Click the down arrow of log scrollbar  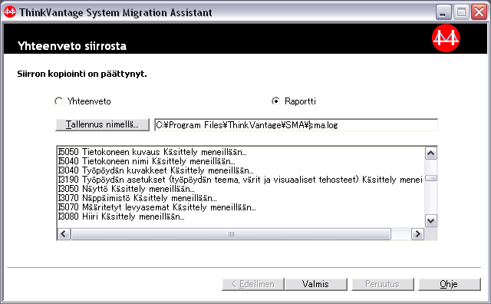(x=431, y=221)
